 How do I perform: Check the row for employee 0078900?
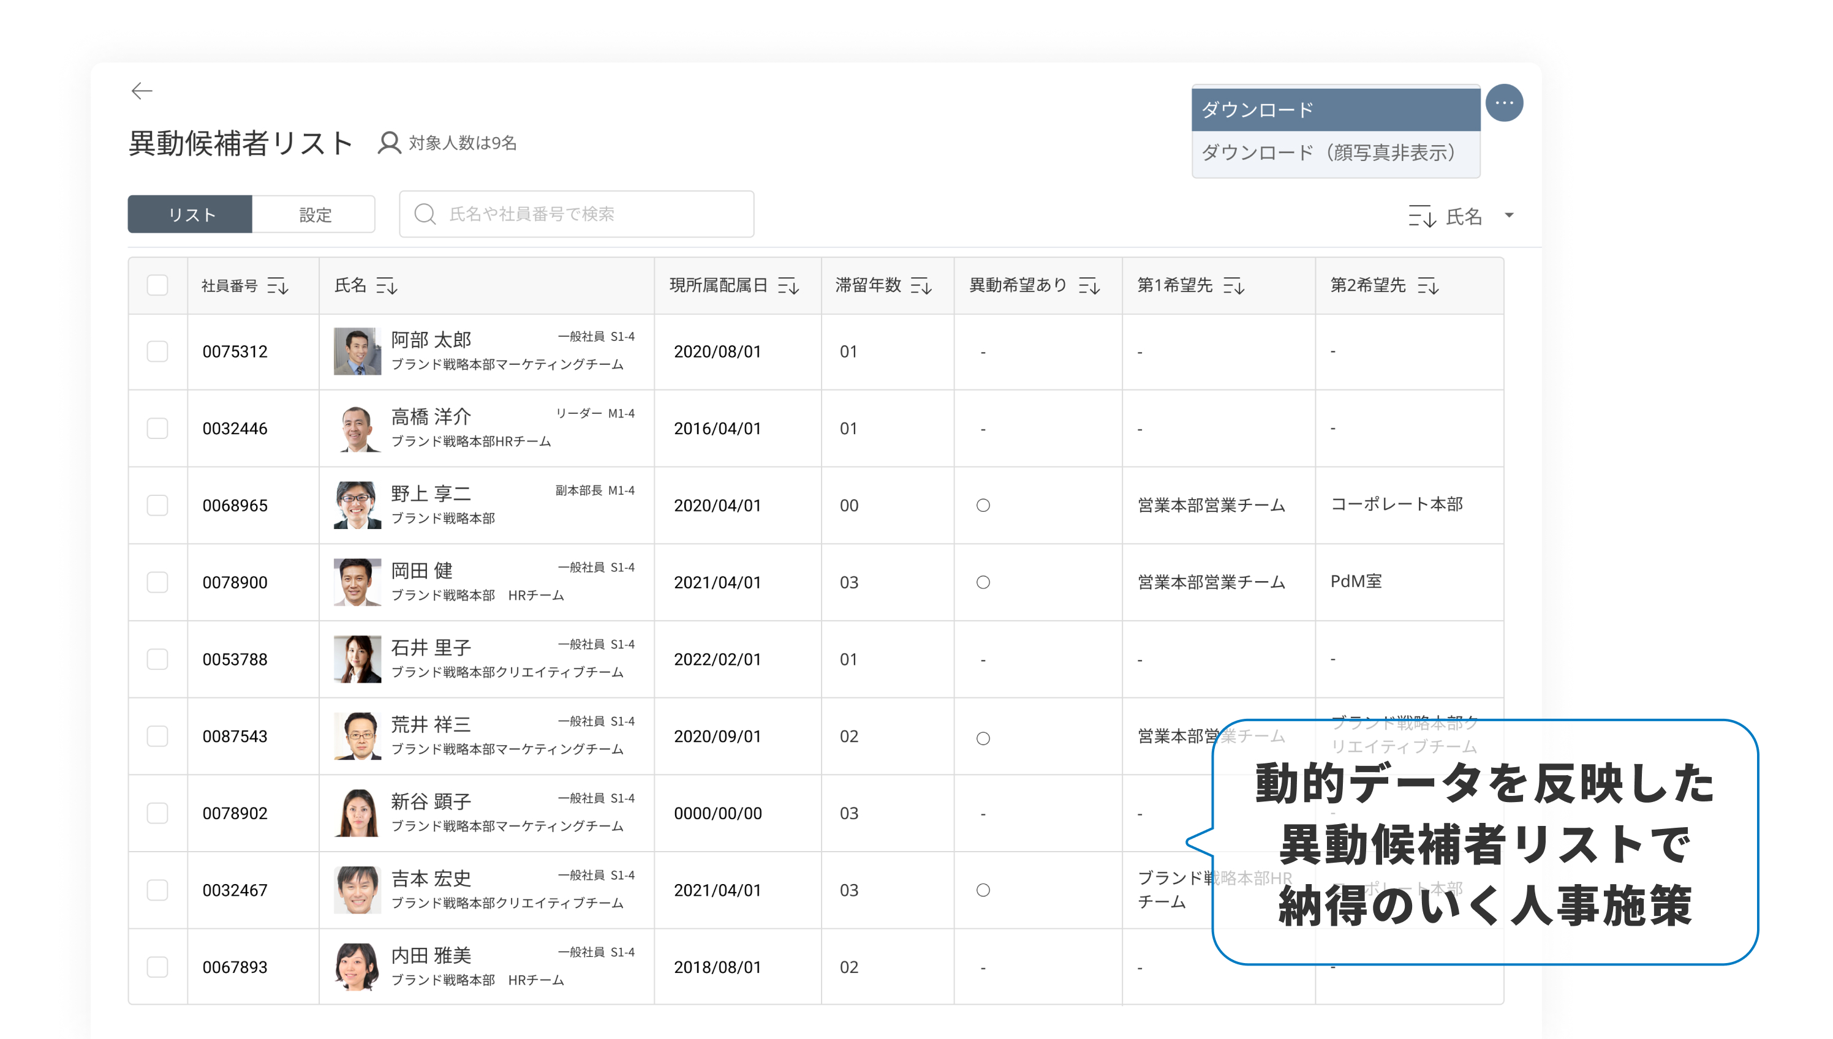click(157, 582)
